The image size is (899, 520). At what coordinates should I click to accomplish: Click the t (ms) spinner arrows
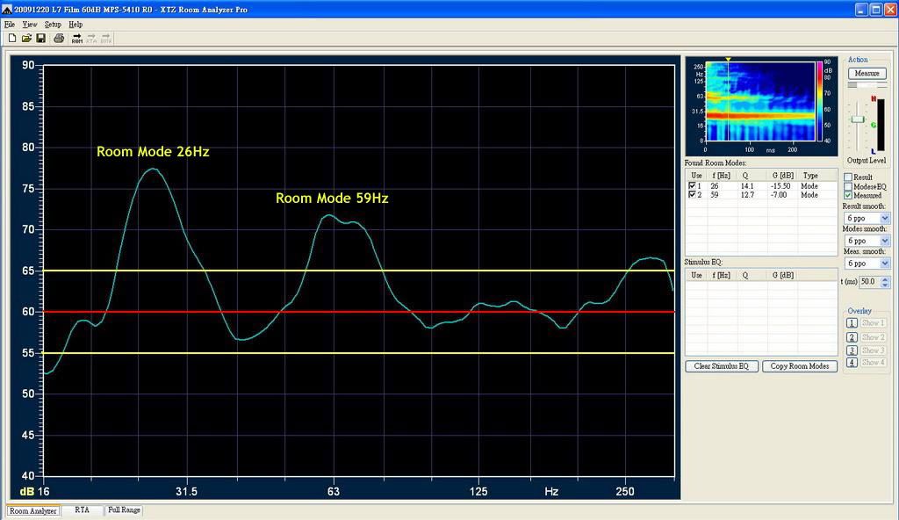click(885, 282)
